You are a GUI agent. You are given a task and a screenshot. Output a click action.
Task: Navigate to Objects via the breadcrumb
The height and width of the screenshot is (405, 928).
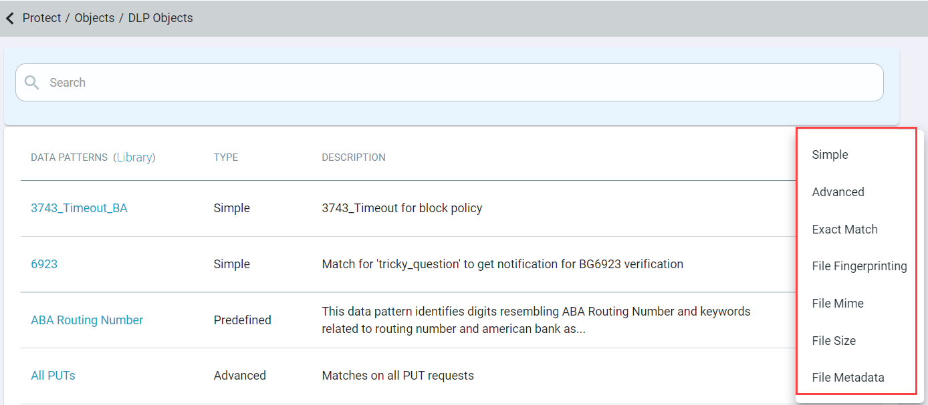tap(94, 18)
